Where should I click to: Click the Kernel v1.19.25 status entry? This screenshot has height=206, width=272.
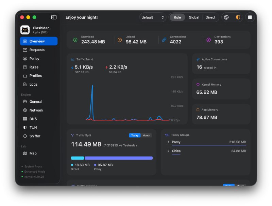[33, 177]
